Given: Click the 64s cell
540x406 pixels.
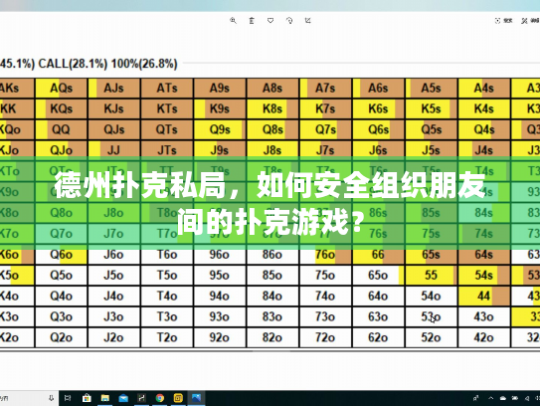Looking at the screenshot, I should coord(484,255).
